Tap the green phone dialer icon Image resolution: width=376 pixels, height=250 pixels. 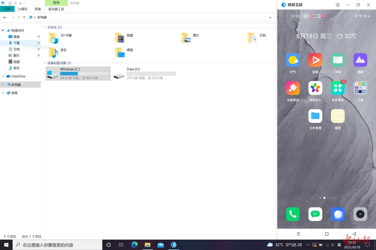point(293,214)
